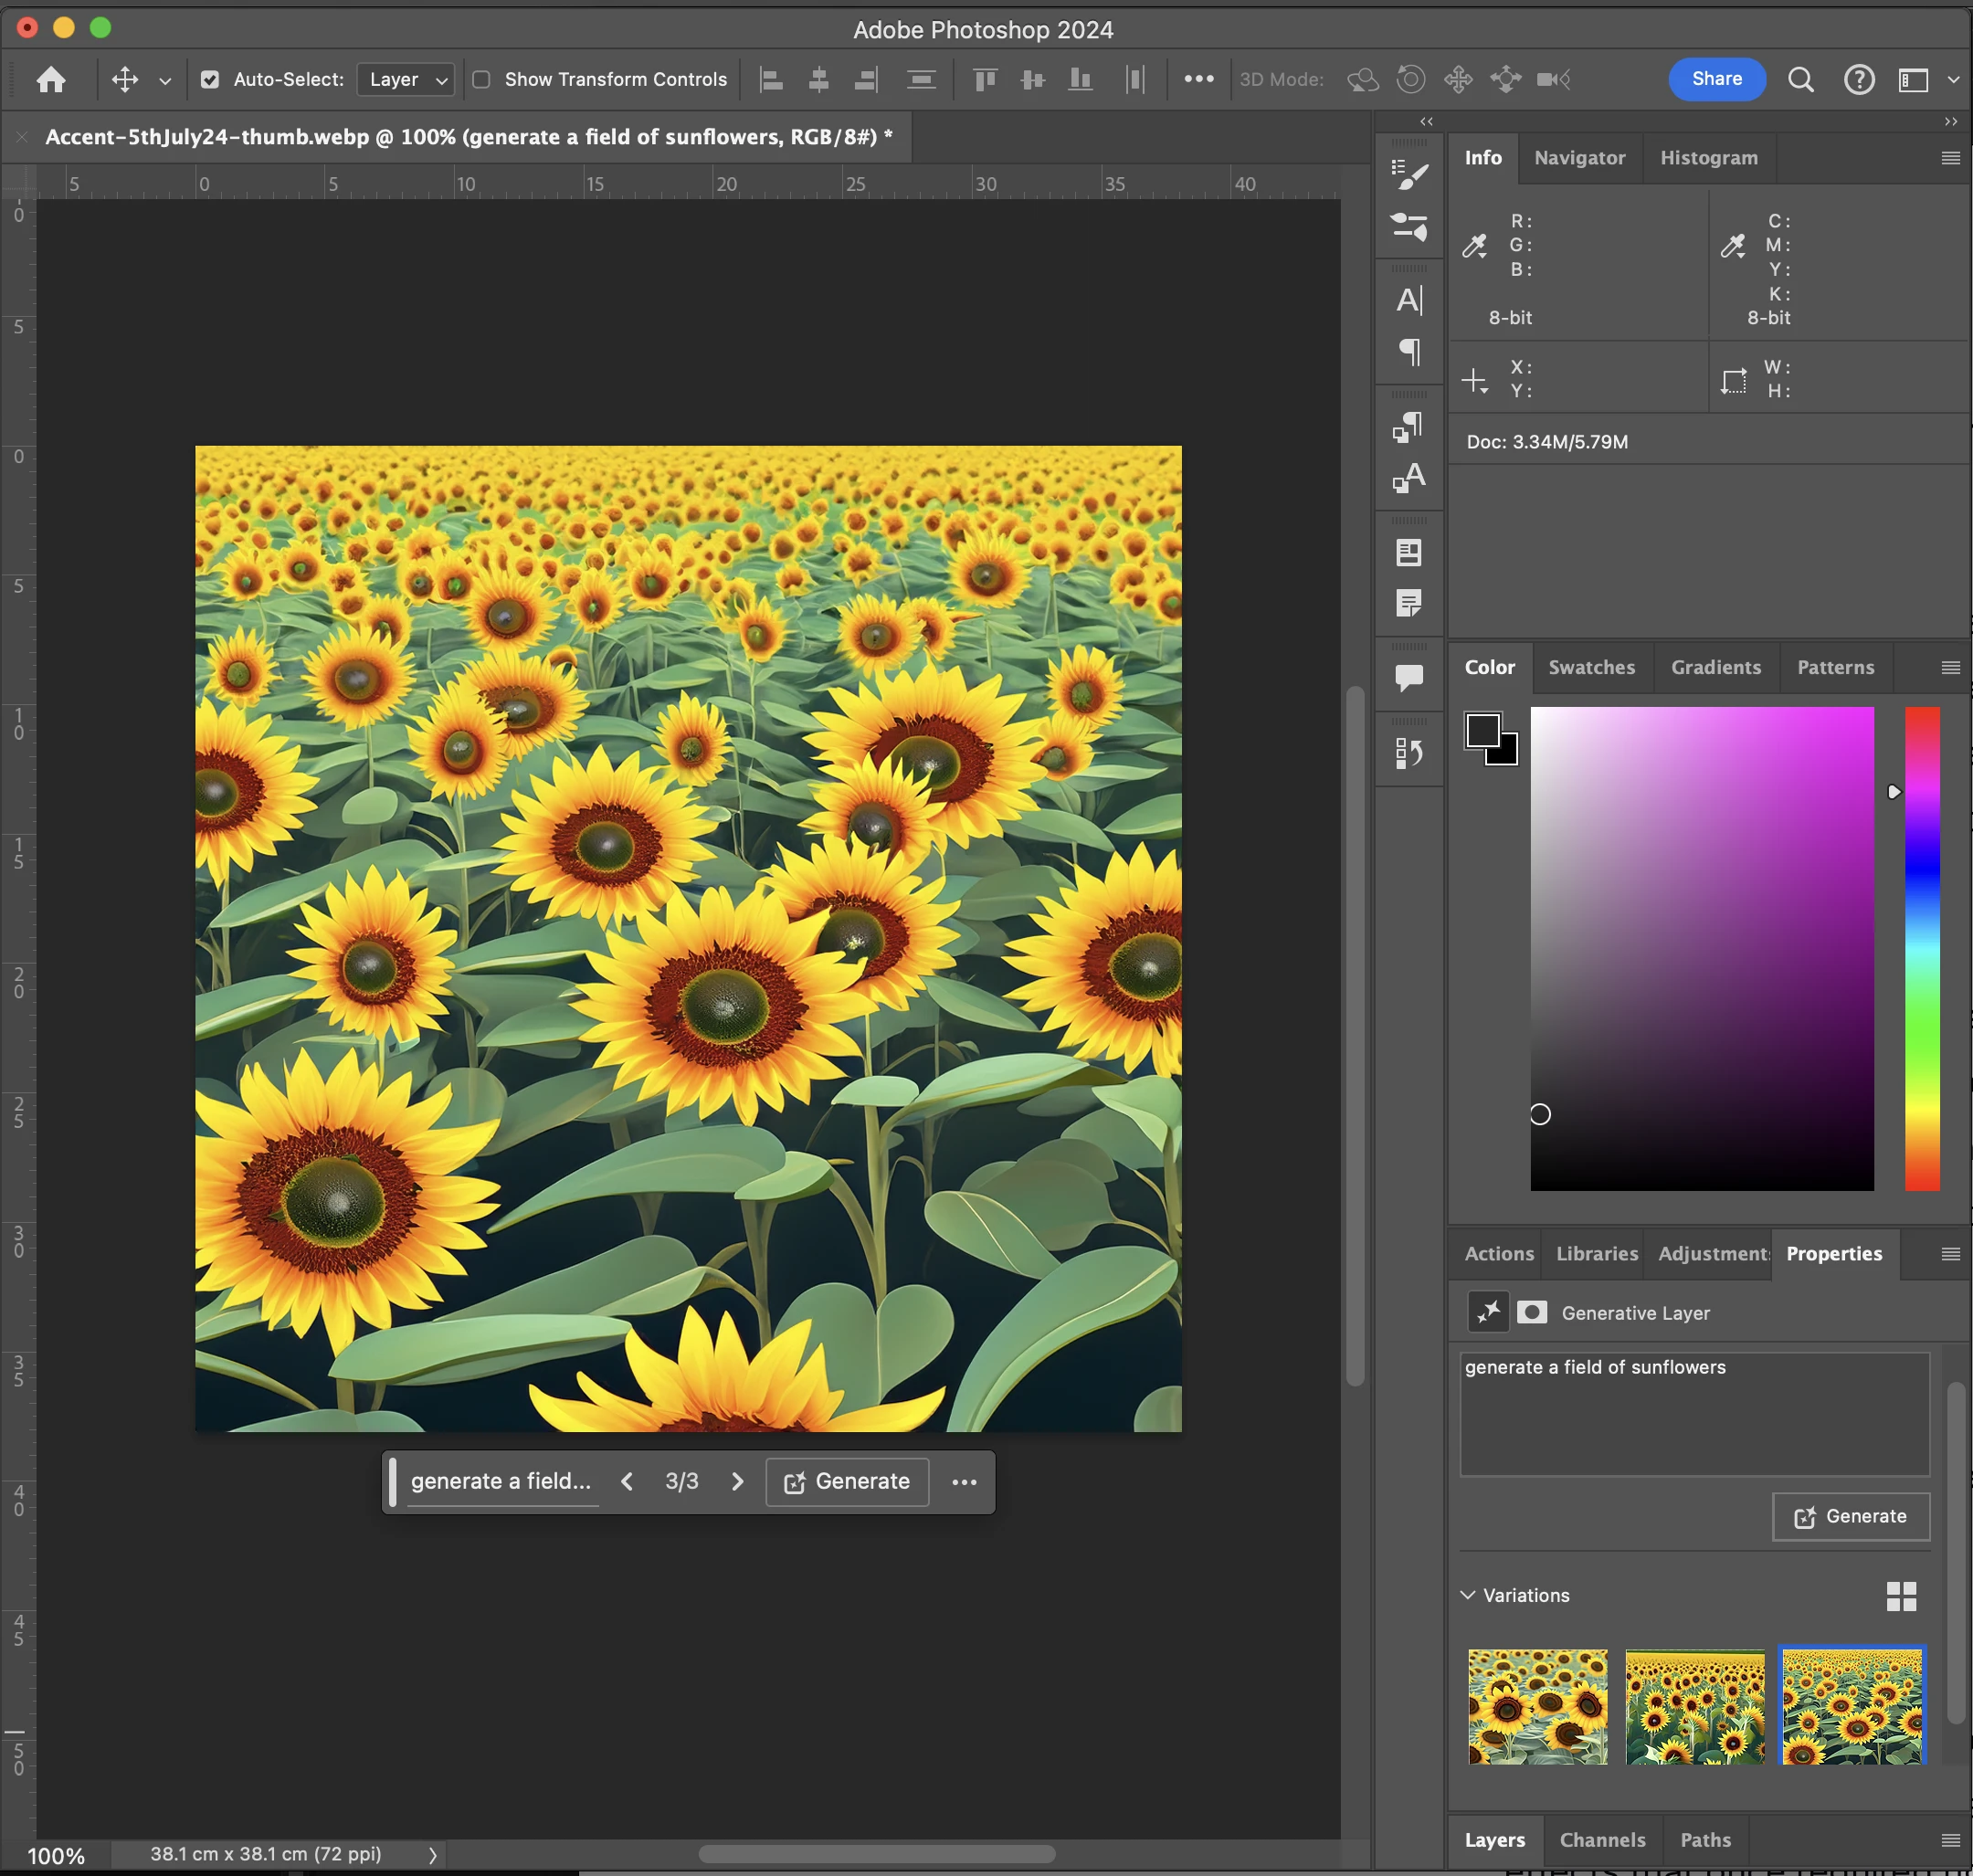
Task: Switch to the Histogram tab
Action: [1708, 158]
